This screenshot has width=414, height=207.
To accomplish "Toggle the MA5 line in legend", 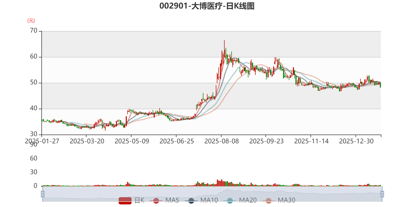I will point(164,200).
